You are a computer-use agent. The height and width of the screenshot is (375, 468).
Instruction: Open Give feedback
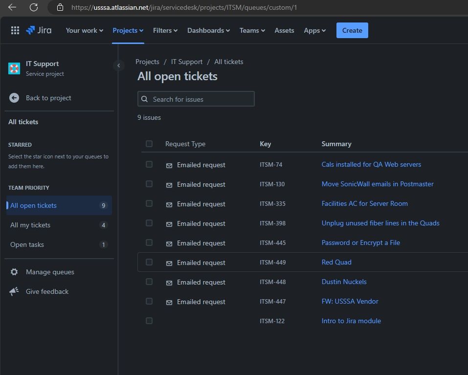(x=47, y=291)
